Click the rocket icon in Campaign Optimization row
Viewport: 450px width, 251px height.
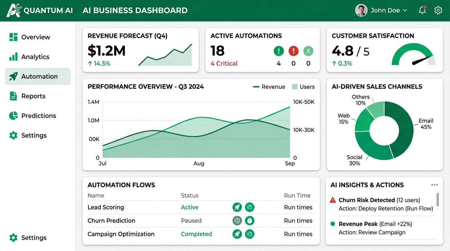(237, 234)
